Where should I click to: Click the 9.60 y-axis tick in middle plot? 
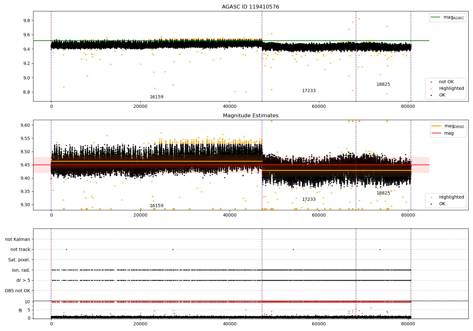tap(25, 125)
